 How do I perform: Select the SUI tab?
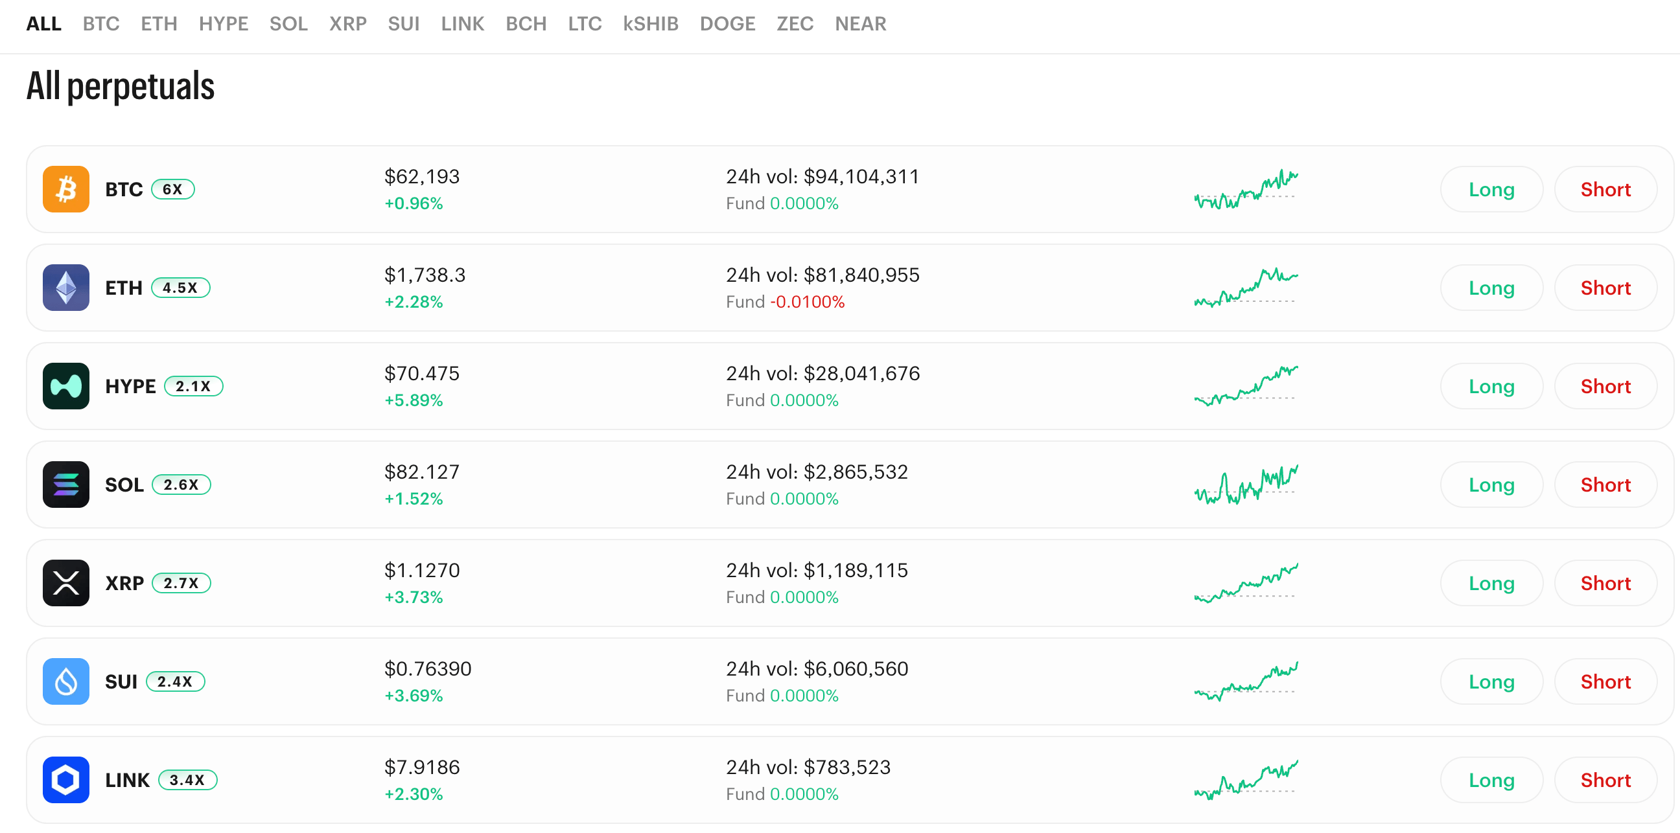(x=404, y=24)
